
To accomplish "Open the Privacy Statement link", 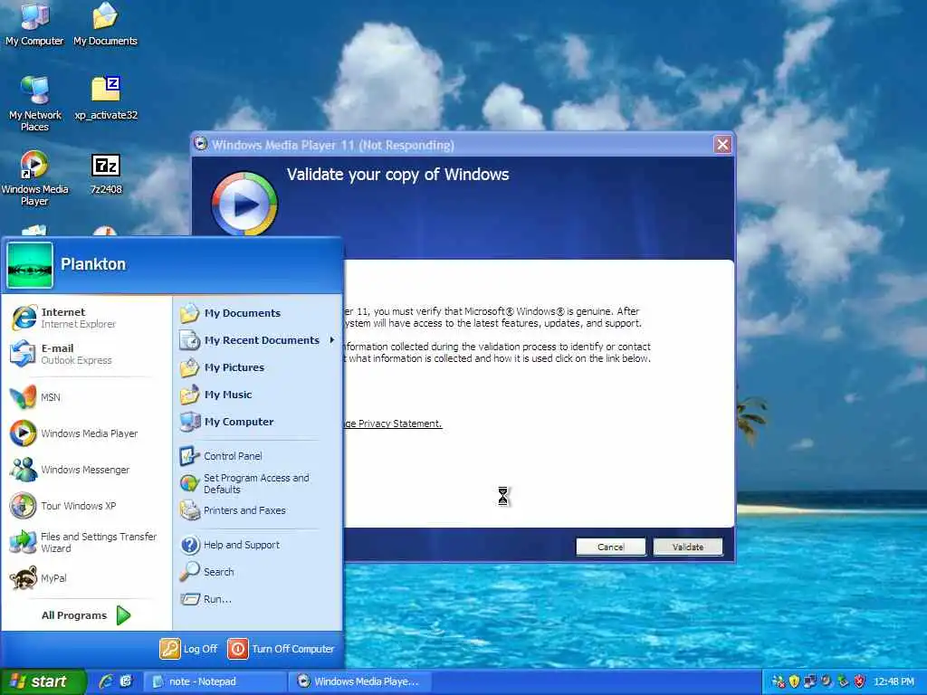I will pos(393,424).
